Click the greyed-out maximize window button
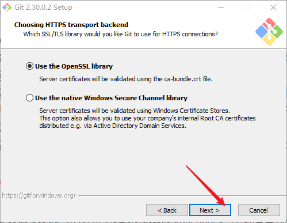The width and height of the screenshot is (287, 223). tap(247, 7)
